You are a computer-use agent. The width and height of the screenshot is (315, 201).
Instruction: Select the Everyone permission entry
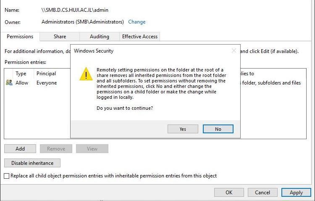click(46, 83)
